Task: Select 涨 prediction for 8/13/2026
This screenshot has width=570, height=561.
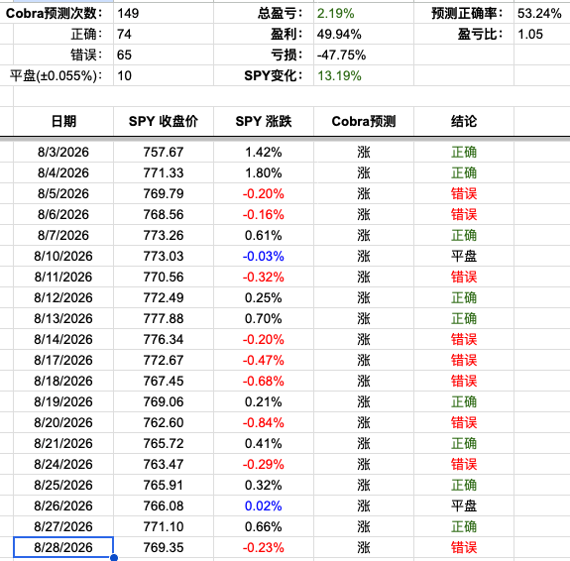Action: 364,318
